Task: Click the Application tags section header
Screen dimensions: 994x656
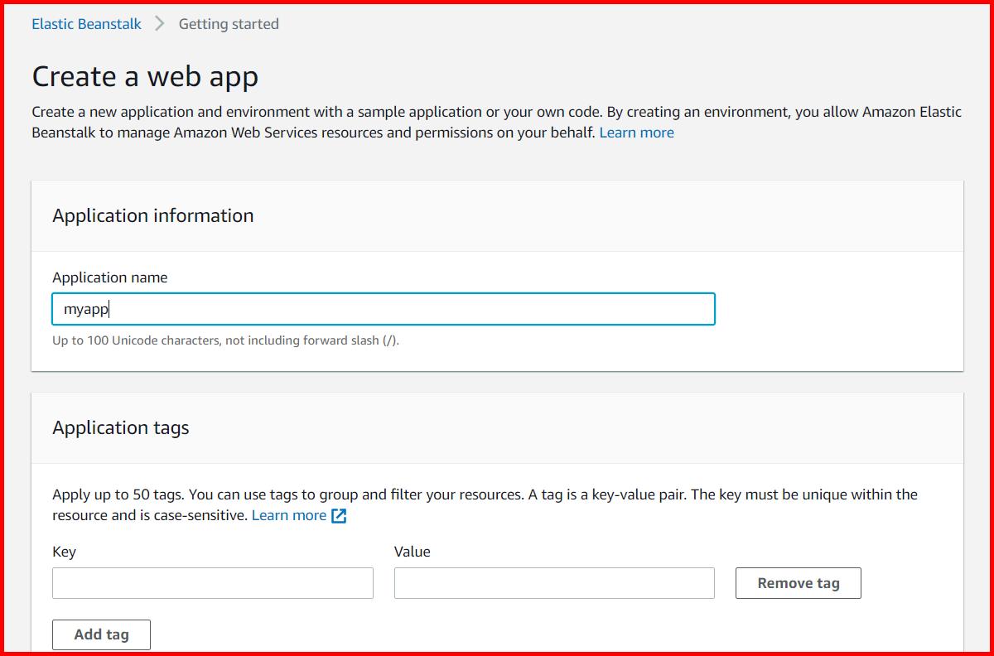Action: pos(121,428)
